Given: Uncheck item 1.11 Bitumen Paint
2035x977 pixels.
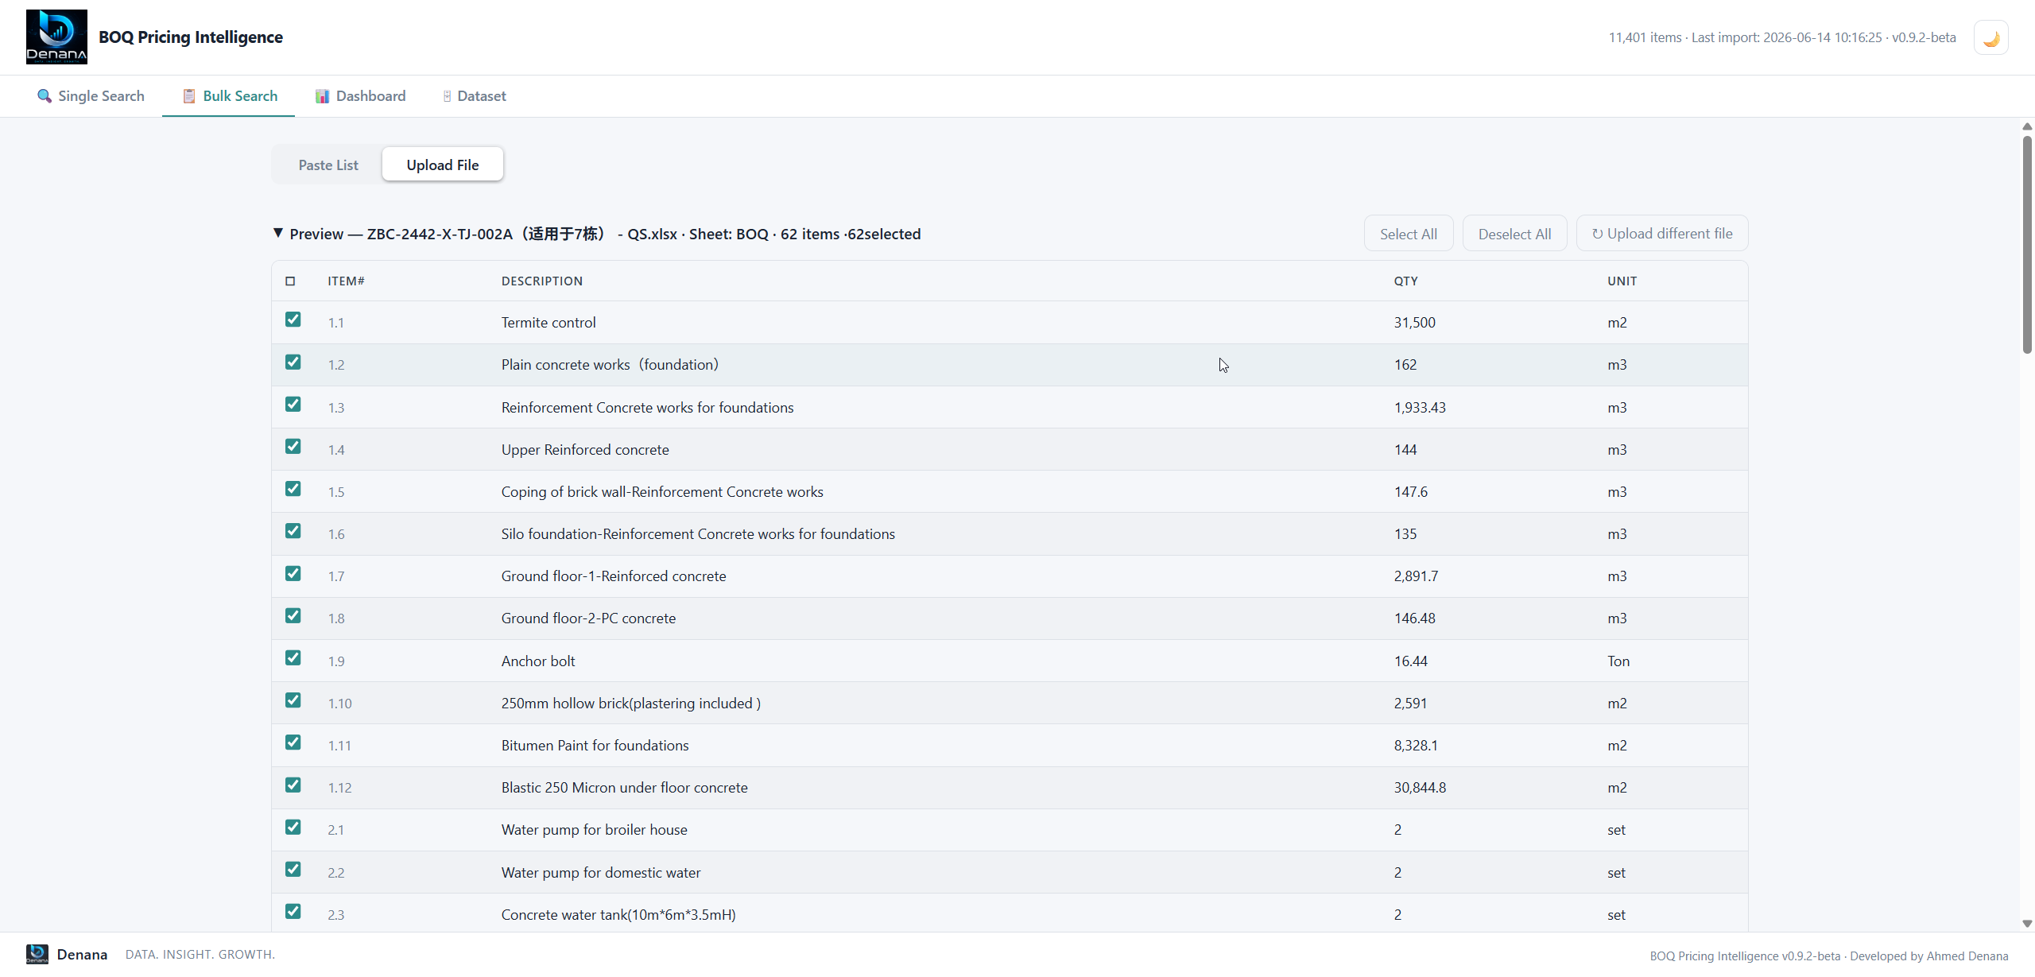Looking at the screenshot, I should 293,742.
